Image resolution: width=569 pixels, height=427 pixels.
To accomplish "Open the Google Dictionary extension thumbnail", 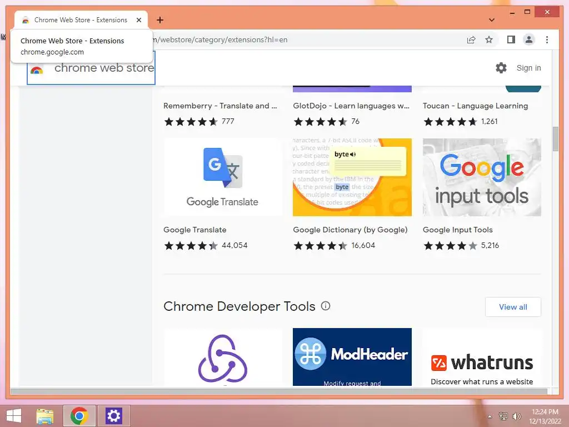I will pos(352,177).
